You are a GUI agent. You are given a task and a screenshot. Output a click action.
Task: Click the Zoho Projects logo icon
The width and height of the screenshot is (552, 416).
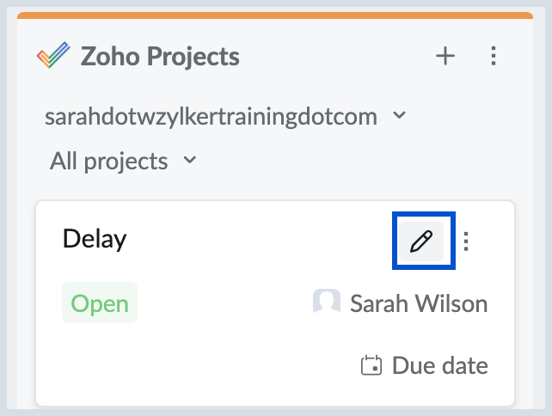[54, 58]
